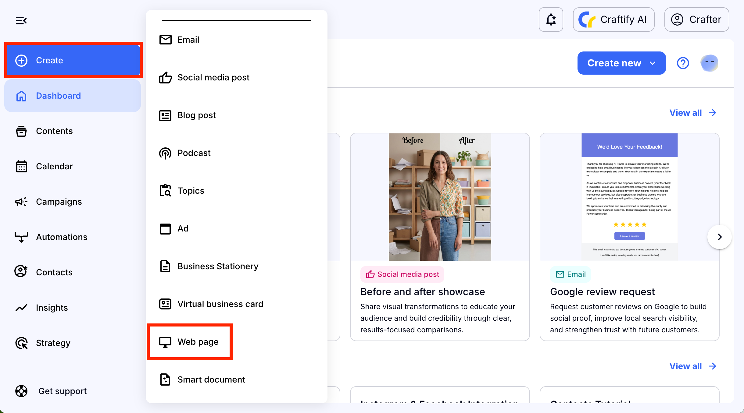
Task: Open the Craftify AI button
Action: 613,19
